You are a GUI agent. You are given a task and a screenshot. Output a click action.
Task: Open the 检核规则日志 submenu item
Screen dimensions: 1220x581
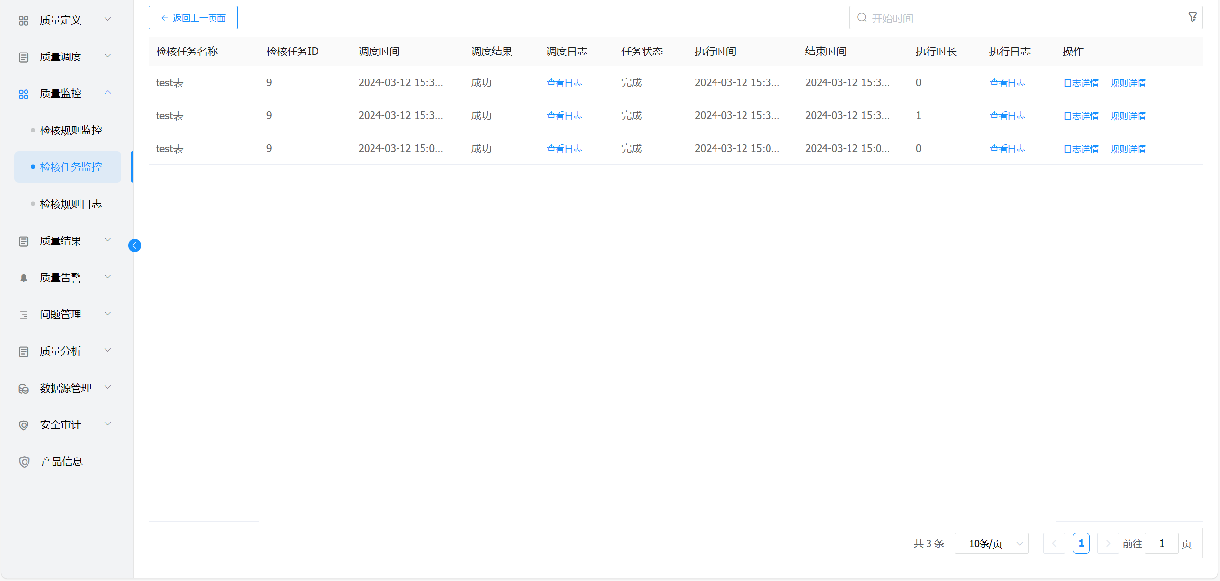click(x=71, y=204)
